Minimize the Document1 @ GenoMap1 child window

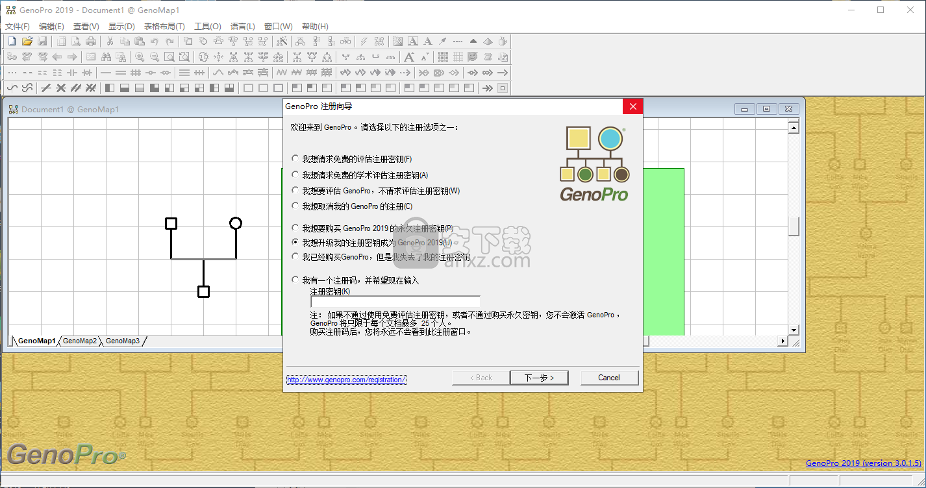click(x=744, y=109)
